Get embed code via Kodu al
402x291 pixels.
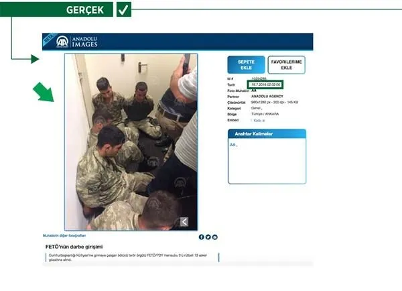[x=259, y=120]
